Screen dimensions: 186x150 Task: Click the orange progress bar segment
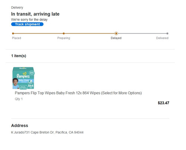tap(64, 33)
